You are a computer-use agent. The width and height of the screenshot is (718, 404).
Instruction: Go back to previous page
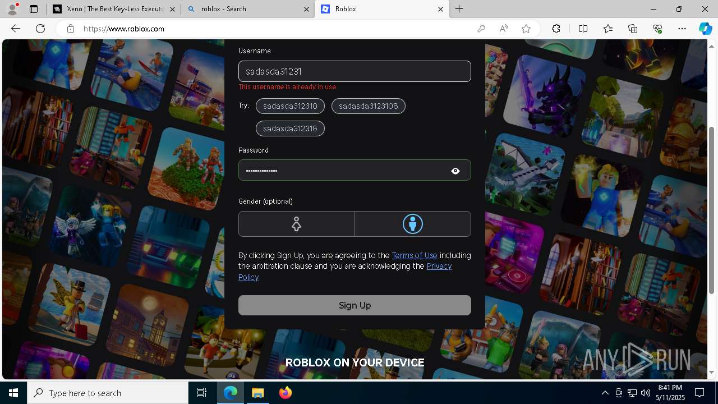(16, 29)
